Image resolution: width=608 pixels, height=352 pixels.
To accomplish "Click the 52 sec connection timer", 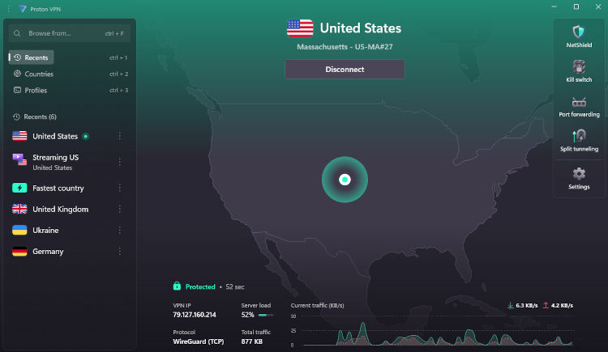I will coord(235,286).
